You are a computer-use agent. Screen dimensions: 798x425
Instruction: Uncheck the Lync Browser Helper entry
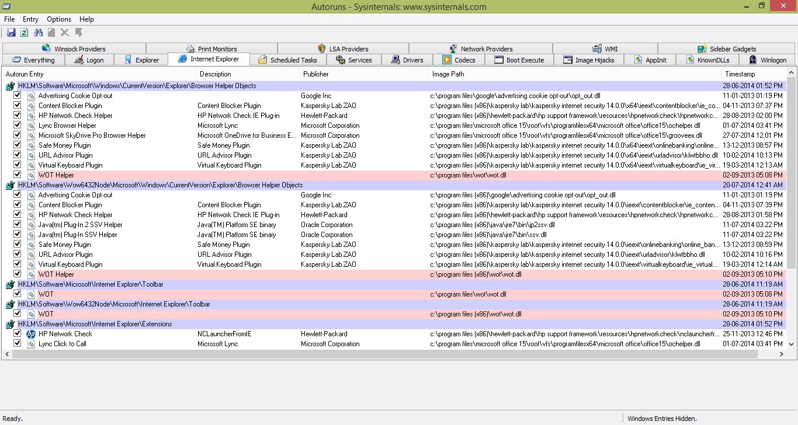point(18,125)
